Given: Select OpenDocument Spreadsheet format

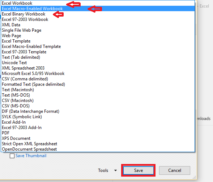Looking at the screenshot, I should click(98, 149).
